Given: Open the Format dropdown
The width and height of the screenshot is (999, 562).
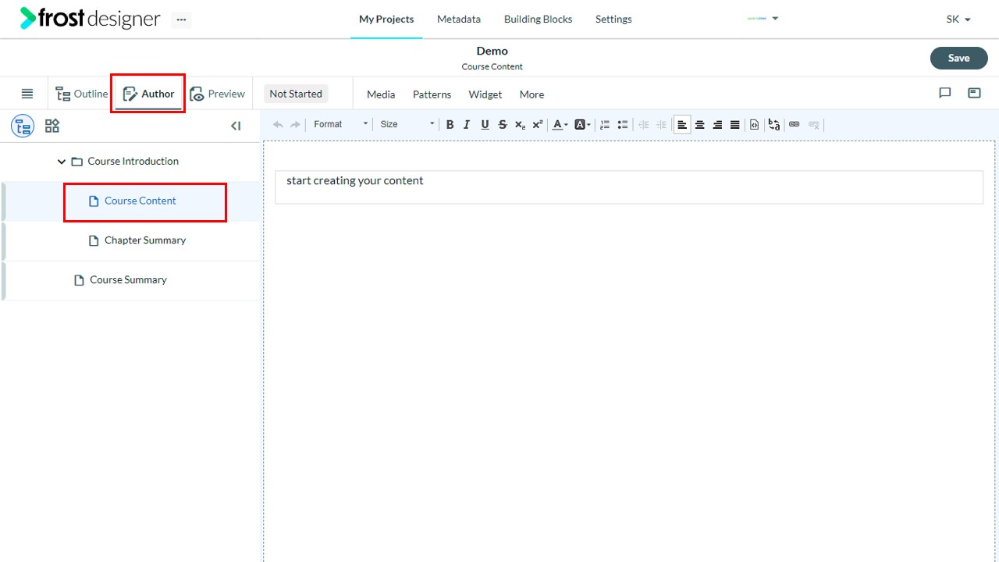Looking at the screenshot, I should pos(340,125).
